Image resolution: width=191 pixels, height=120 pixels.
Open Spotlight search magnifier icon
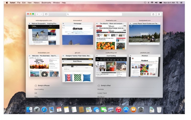177,2
